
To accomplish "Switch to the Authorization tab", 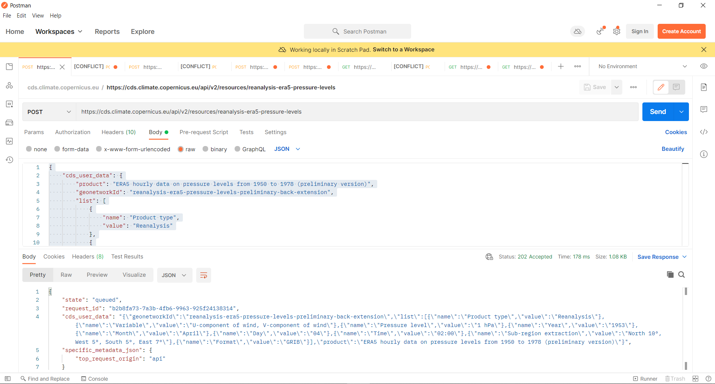I will click(73, 132).
